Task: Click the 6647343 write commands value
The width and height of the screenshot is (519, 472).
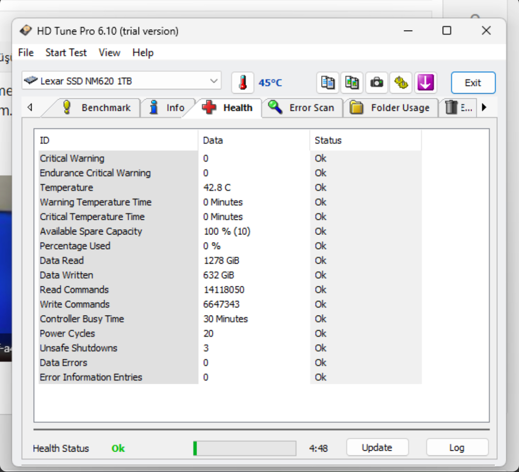Action: point(221,304)
